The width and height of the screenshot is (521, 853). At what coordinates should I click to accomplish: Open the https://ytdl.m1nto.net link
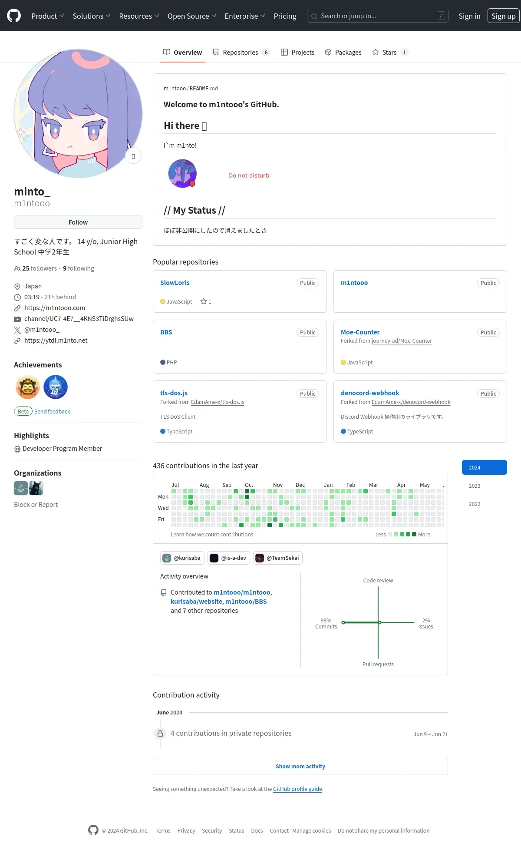coord(56,341)
